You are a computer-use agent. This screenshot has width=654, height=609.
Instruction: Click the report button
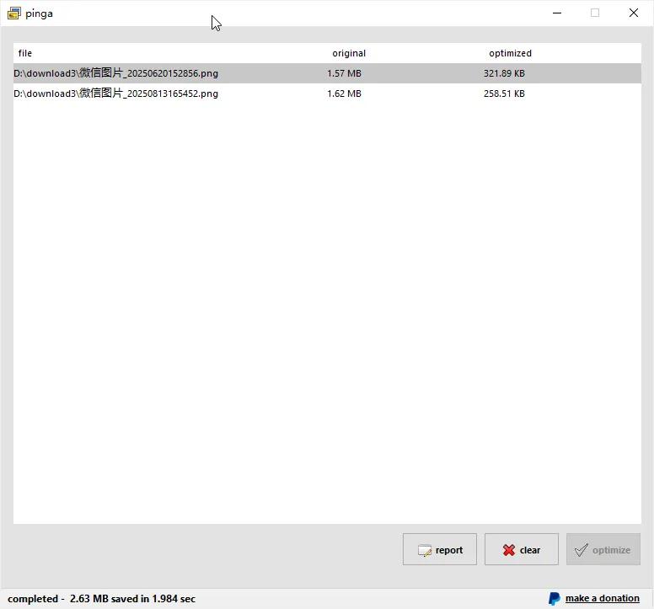(x=440, y=549)
